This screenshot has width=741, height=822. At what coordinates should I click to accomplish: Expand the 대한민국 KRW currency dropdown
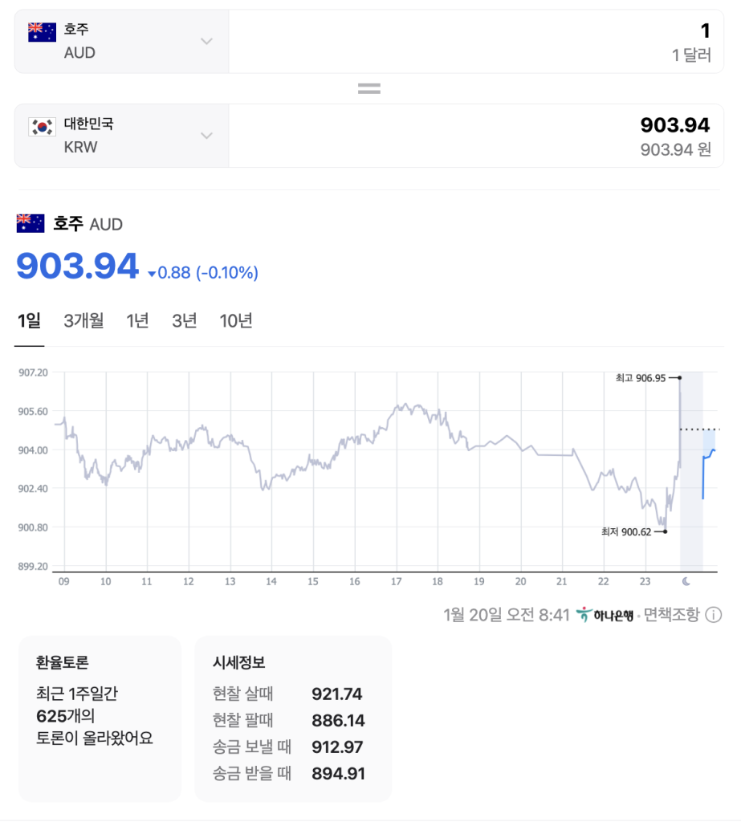[x=122, y=136]
